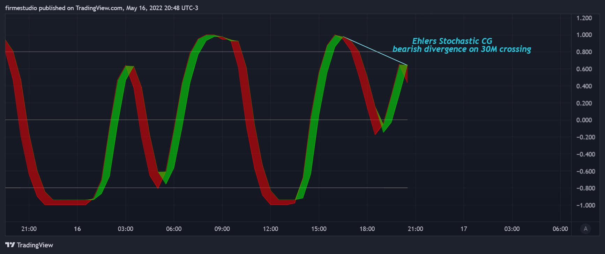This screenshot has width=605, height=254.
Task: Click the 0.000 price scale label
Action: click(584, 120)
